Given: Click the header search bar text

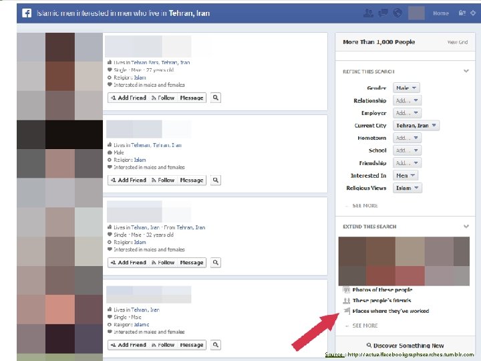Looking at the screenshot, I should point(124,13).
